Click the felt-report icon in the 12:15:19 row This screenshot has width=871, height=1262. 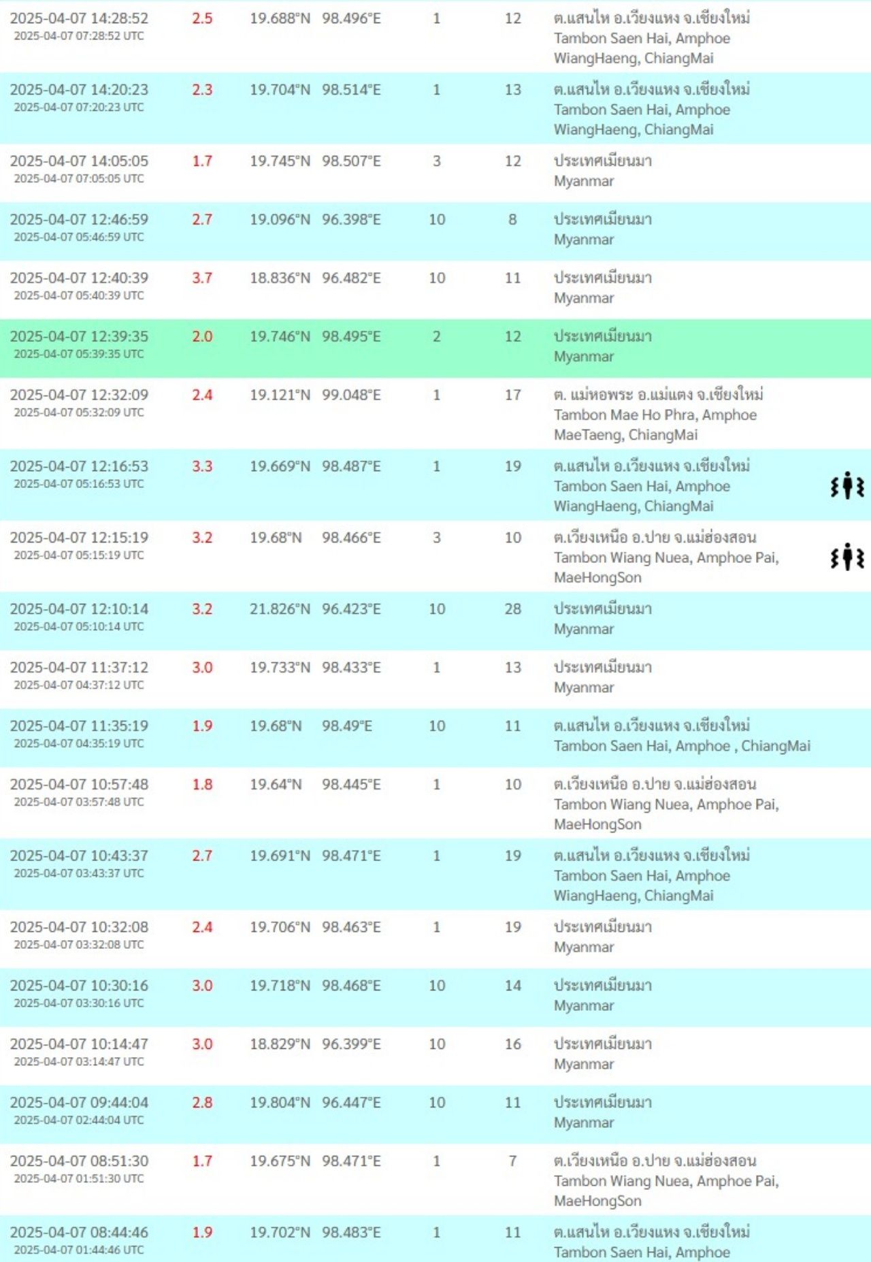click(847, 557)
